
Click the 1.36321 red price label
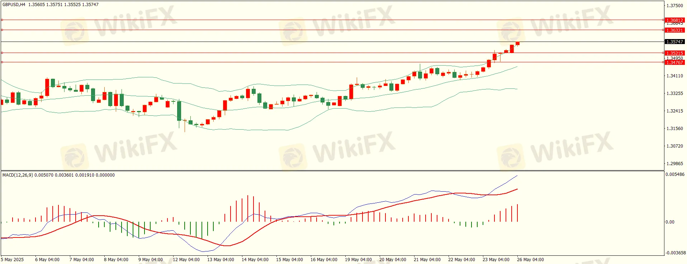coord(674,30)
